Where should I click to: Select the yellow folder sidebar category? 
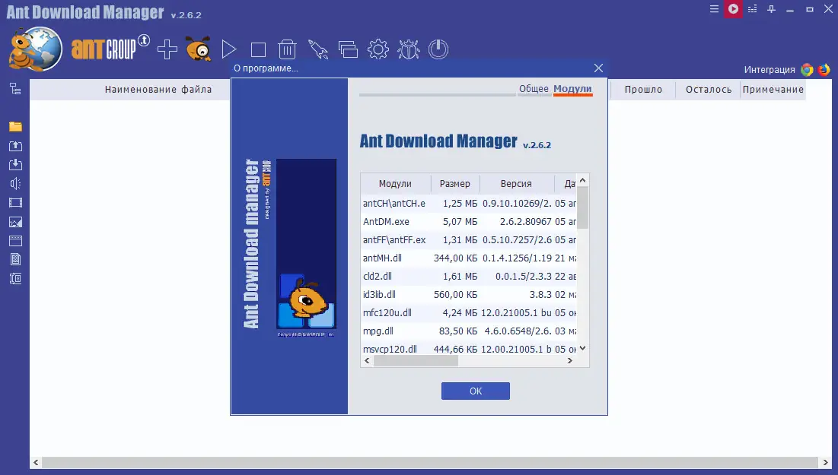[15, 126]
